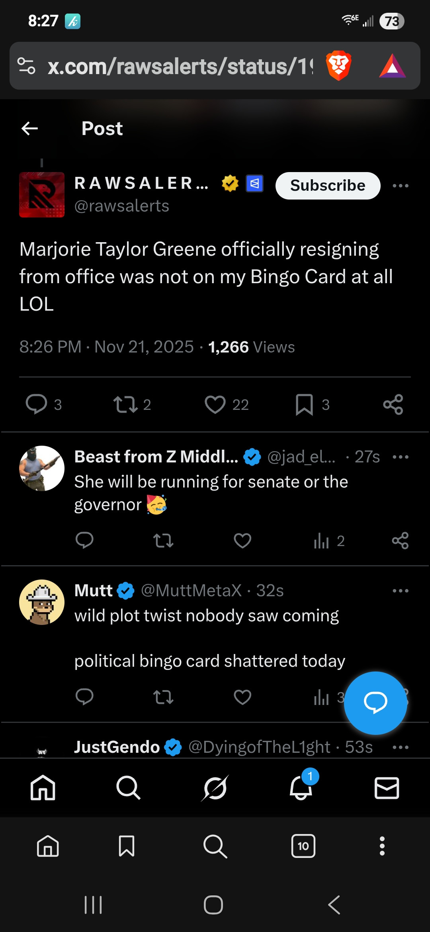Open three-dot menu on Mutt's reply
The image size is (430, 932).
coord(400,591)
